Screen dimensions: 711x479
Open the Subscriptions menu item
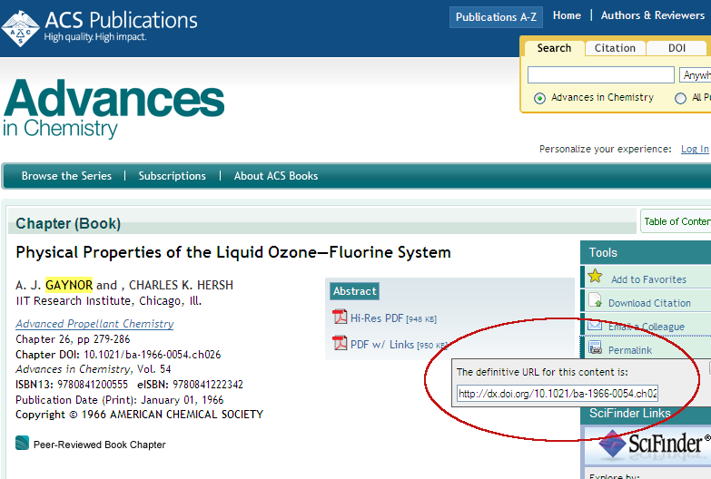tap(172, 176)
